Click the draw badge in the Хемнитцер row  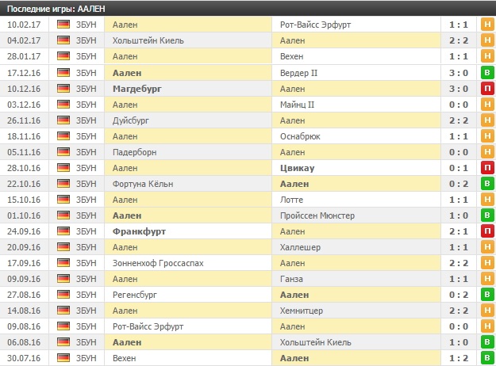[487, 311]
